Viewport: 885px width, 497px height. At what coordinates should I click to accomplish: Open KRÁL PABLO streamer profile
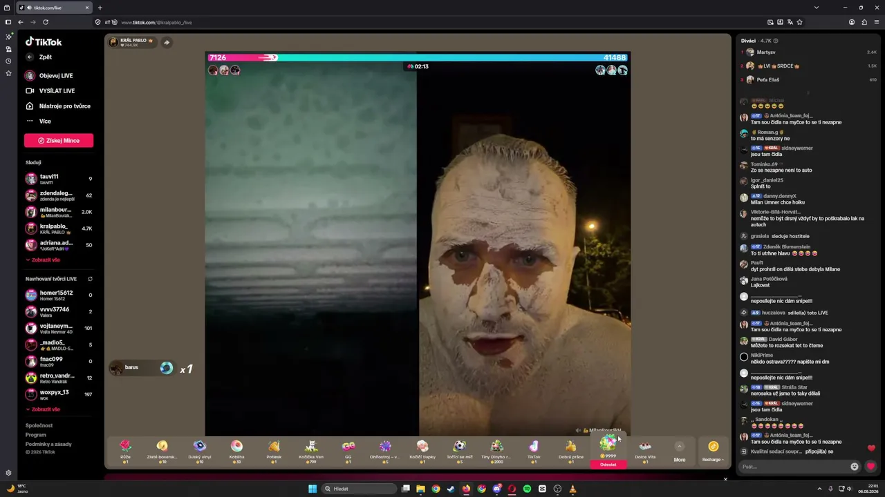(x=132, y=42)
